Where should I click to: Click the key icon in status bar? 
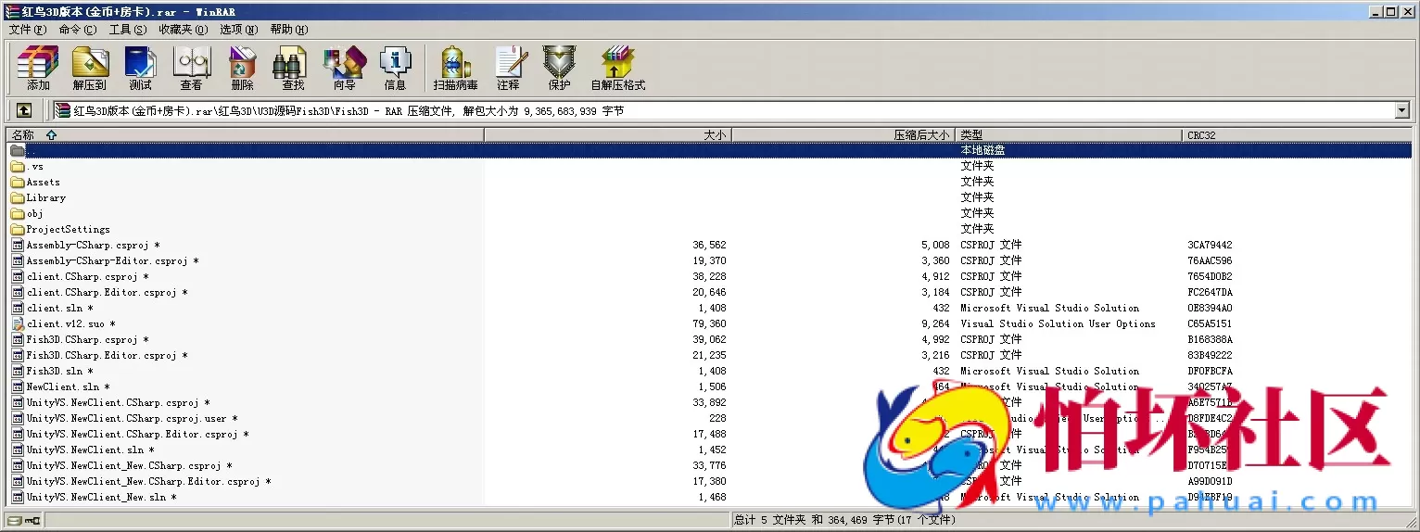coord(32,521)
